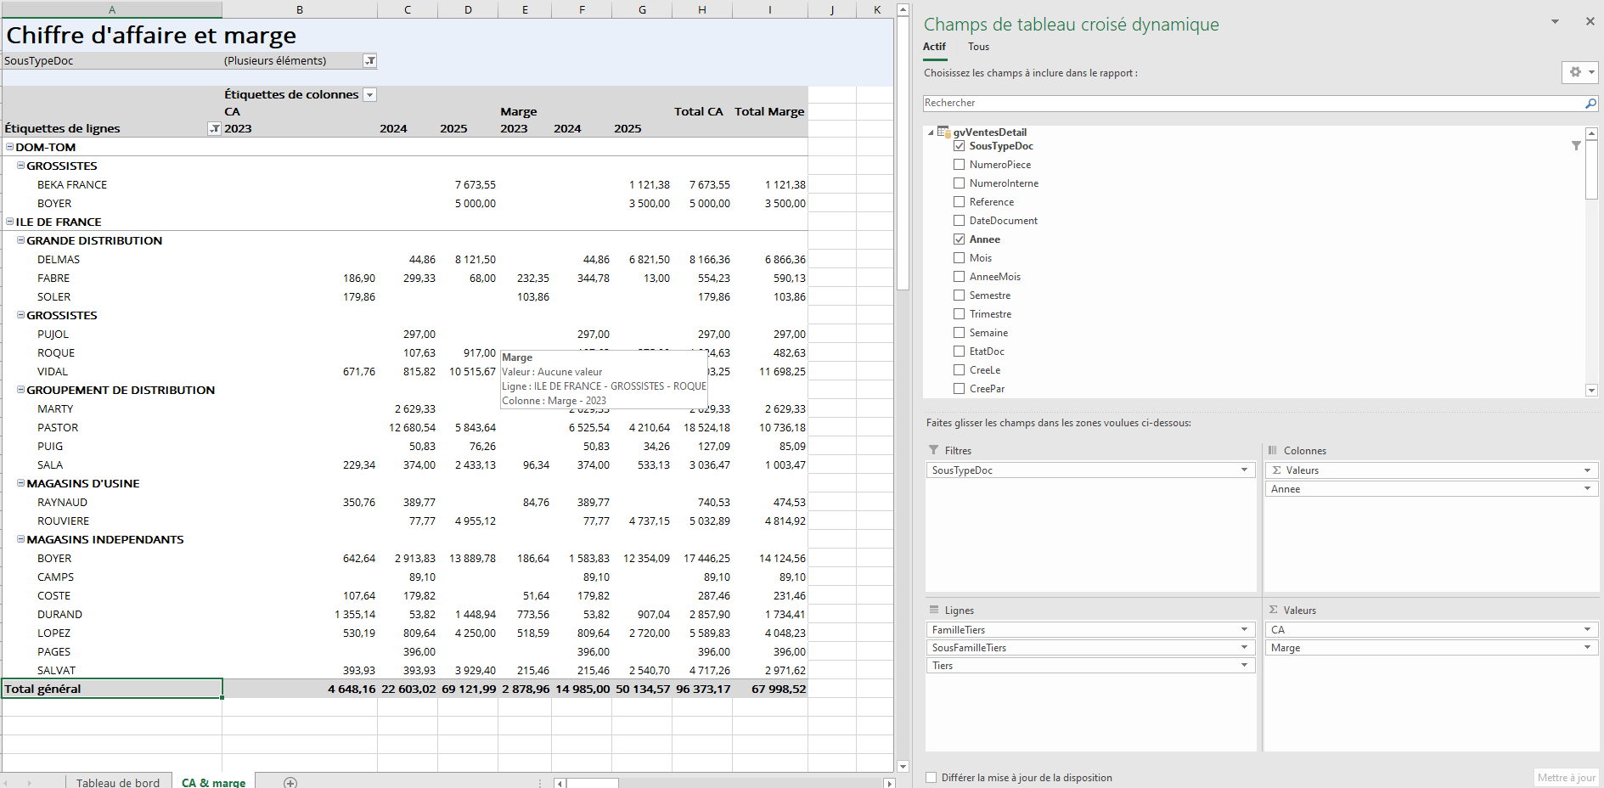
Task: Uncheck the Annee field checkbox
Action: [959, 239]
